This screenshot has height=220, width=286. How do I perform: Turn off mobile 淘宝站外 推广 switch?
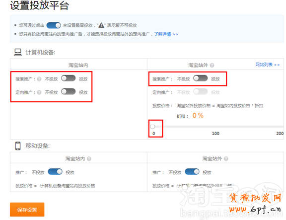[192, 172]
